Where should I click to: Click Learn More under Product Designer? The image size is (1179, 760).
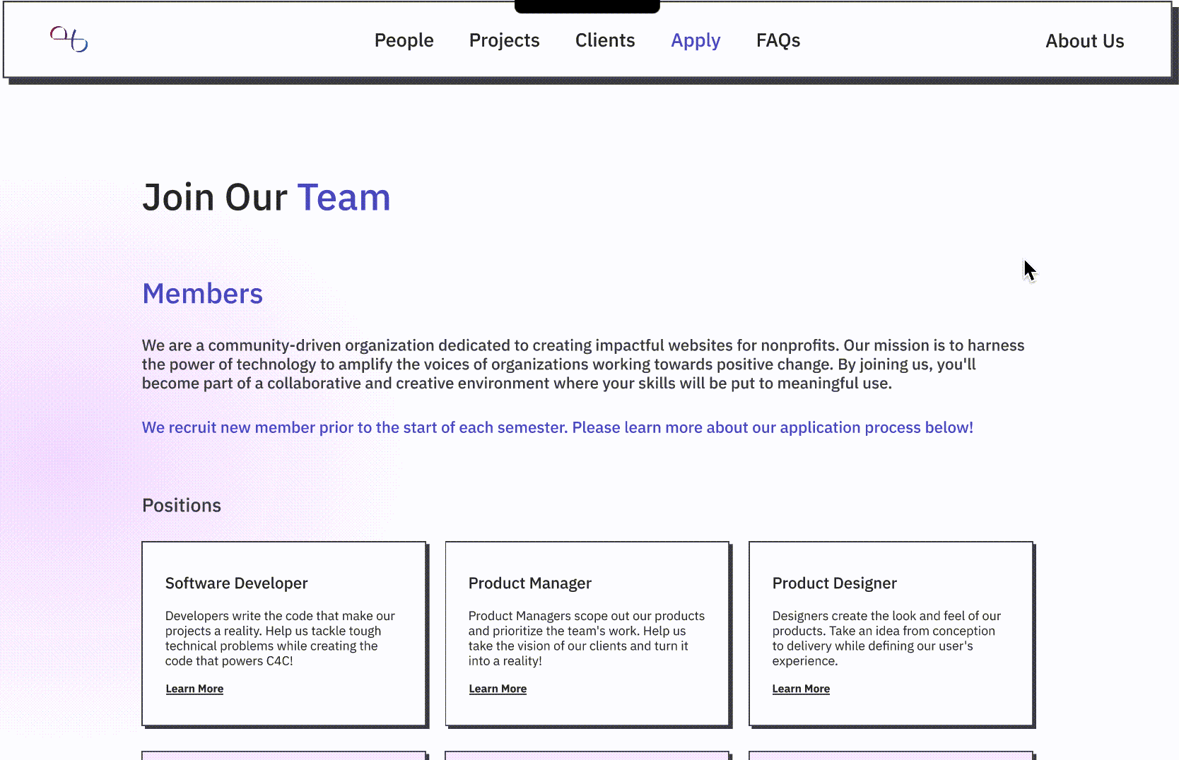[801, 689]
